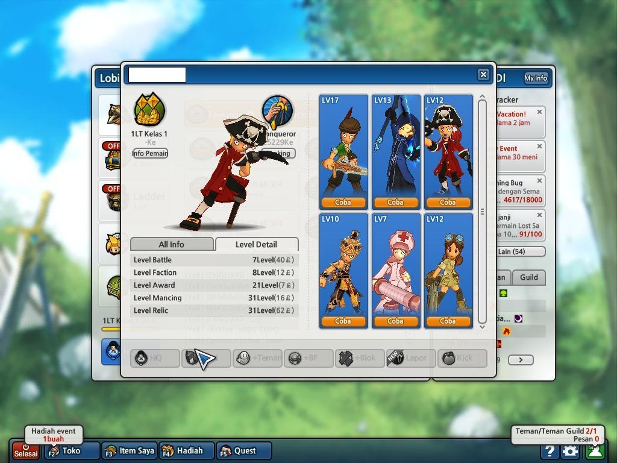The image size is (617, 463).
Task: Click Coba under the LV12 pirate hero
Action: coord(448,203)
